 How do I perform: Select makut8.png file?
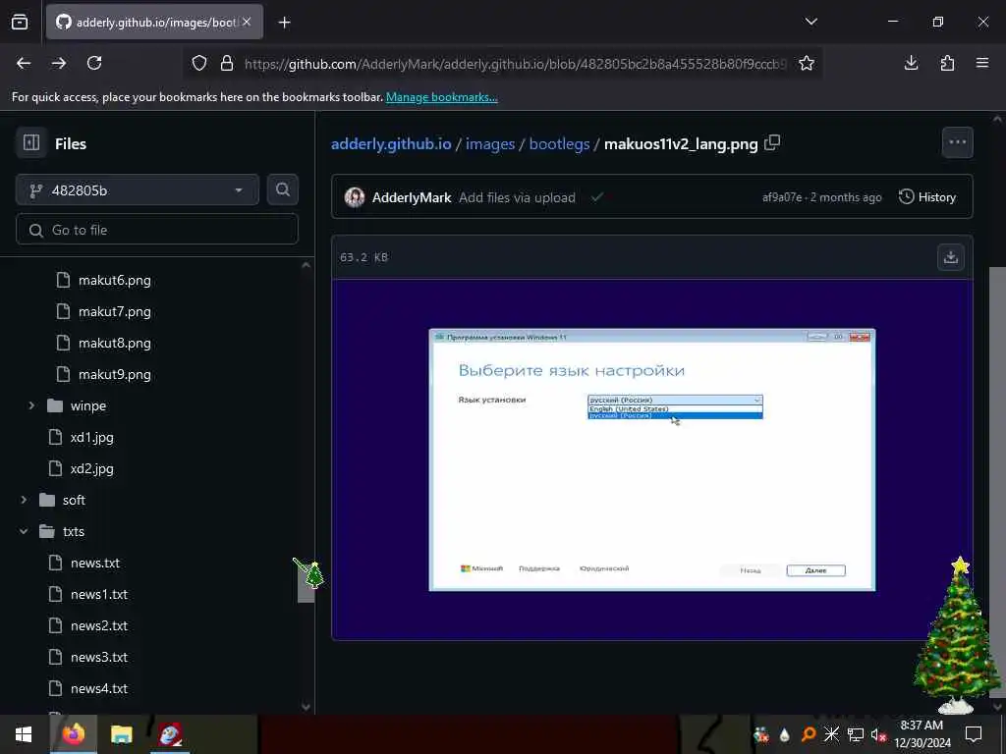click(115, 343)
